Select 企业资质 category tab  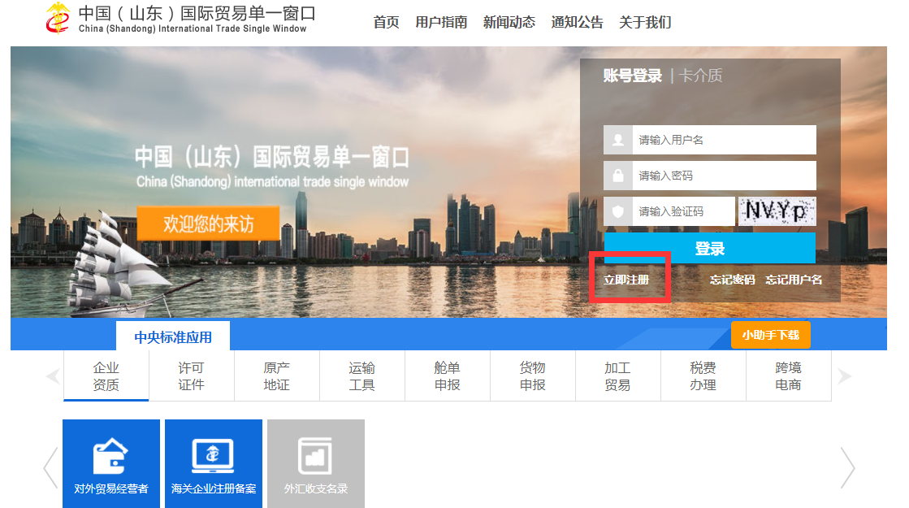[x=106, y=376]
